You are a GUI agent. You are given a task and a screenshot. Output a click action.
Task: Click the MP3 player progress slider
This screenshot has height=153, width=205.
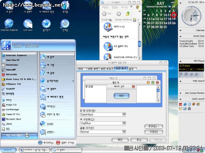(191, 69)
